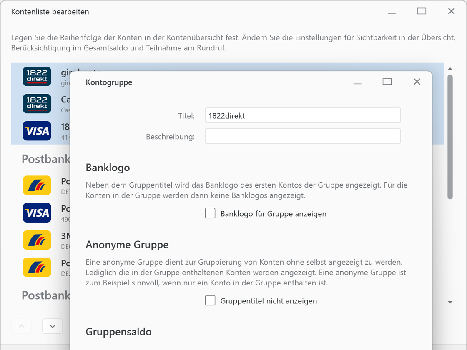Click the lower Postbank group title
The height and width of the screenshot is (350, 467).
[45, 295]
